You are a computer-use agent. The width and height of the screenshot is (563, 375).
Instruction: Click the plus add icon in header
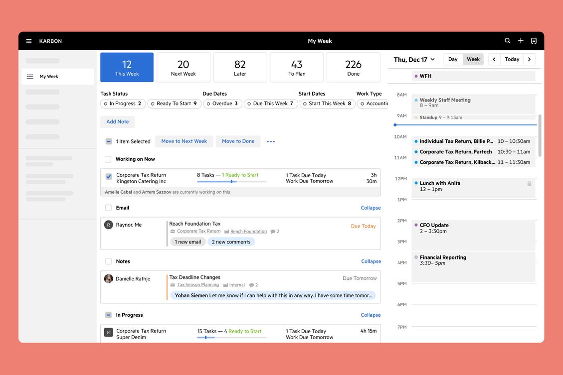coord(521,40)
